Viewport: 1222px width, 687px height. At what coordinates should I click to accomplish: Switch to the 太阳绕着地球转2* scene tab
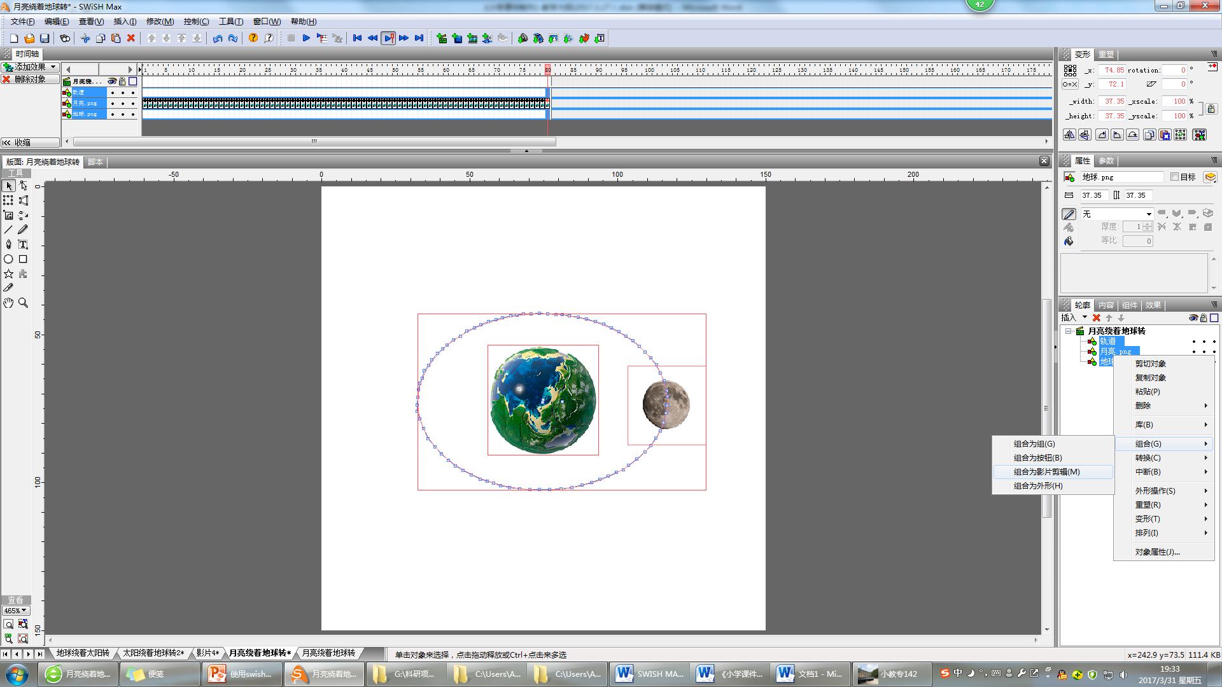tap(153, 653)
